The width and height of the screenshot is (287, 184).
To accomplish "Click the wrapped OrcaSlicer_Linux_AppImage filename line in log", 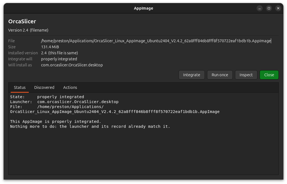I will (115, 112).
